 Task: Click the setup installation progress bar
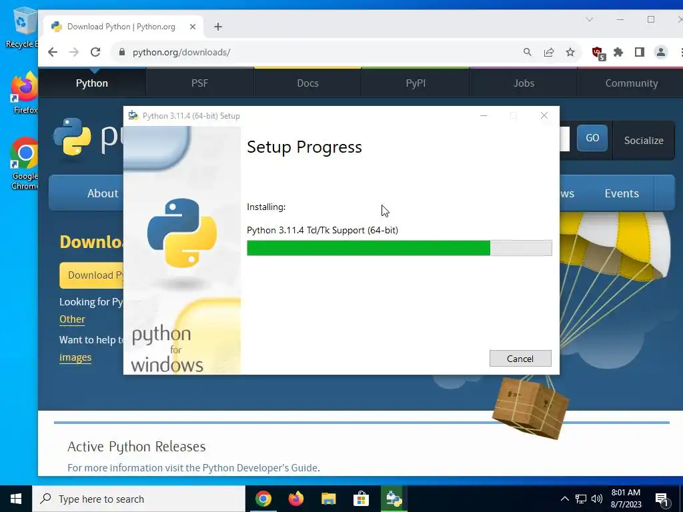[x=400, y=248]
